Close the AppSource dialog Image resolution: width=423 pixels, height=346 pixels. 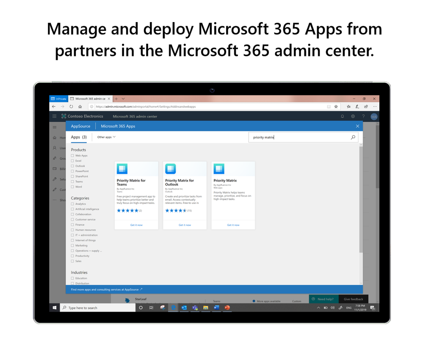coord(357,126)
